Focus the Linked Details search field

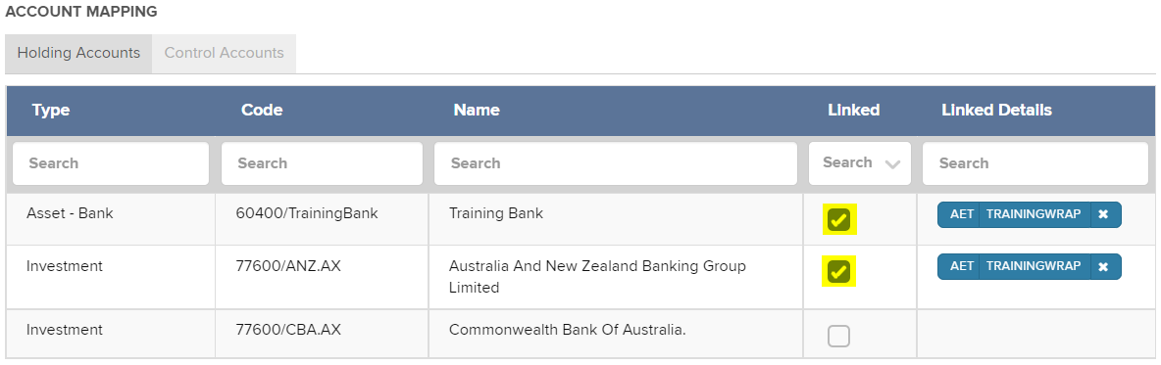[1035, 162]
